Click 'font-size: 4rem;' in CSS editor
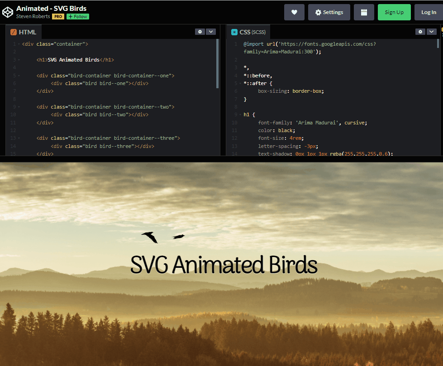The width and height of the screenshot is (443, 366). (x=281, y=138)
